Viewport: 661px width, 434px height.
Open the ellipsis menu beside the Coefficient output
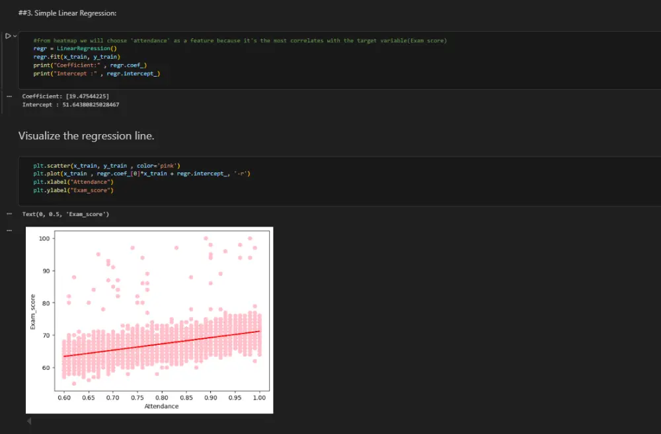tap(9, 96)
